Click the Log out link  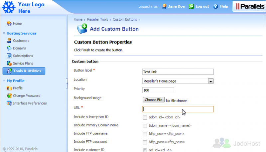pos(202,6)
